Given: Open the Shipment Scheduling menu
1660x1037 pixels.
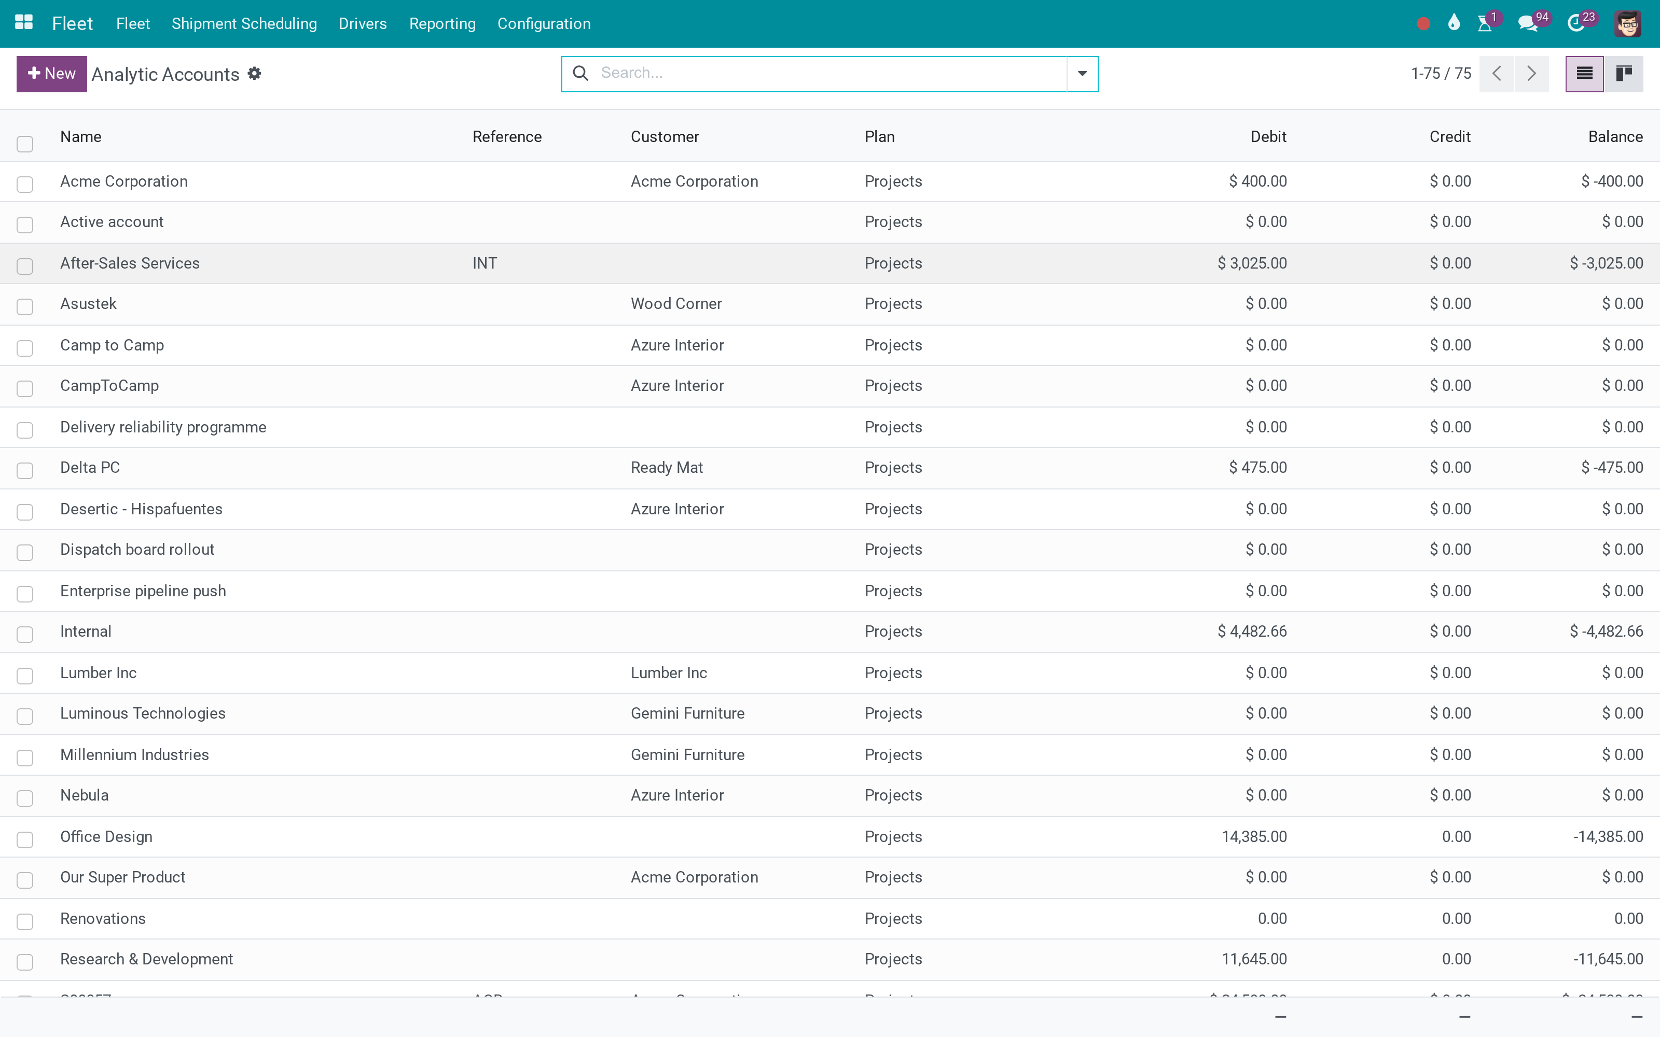Looking at the screenshot, I should click(x=244, y=23).
